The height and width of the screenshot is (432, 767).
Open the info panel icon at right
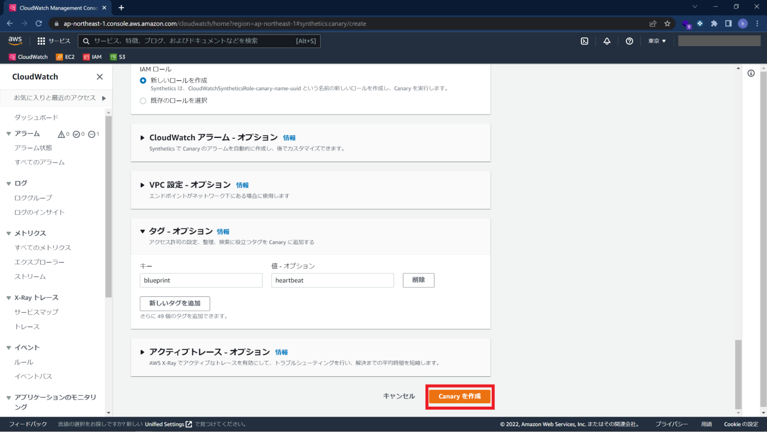coord(751,73)
